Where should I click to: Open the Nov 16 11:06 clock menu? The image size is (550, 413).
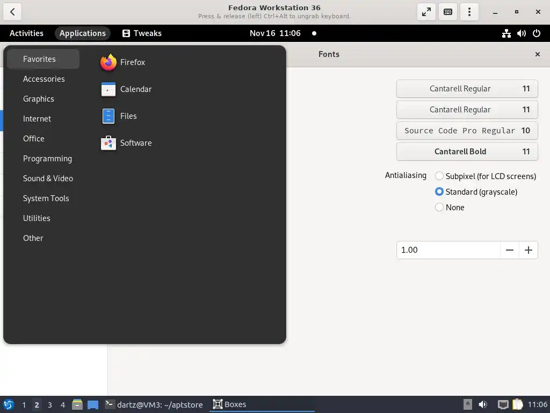(x=275, y=33)
